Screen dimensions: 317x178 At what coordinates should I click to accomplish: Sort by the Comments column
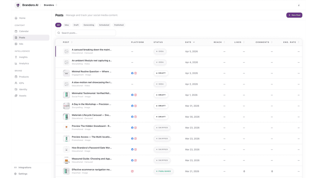tap(264, 42)
